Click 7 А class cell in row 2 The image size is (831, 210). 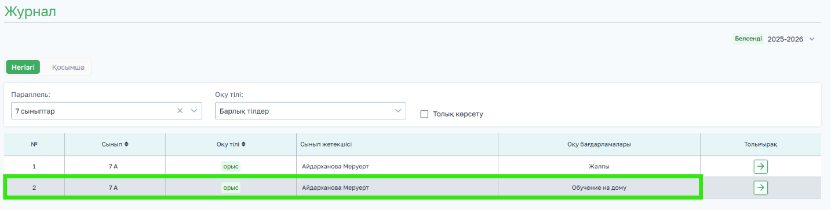pos(115,187)
